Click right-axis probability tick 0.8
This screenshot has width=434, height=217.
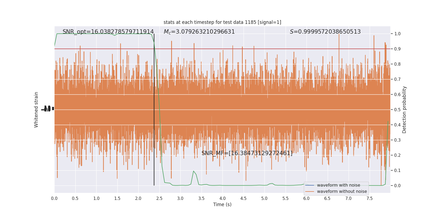(x=397, y=64)
